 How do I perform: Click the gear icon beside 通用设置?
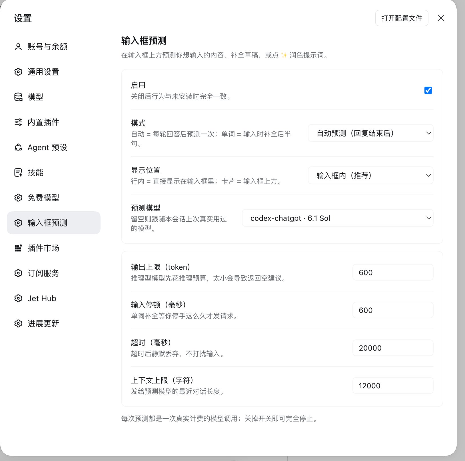click(x=18, y=72)
